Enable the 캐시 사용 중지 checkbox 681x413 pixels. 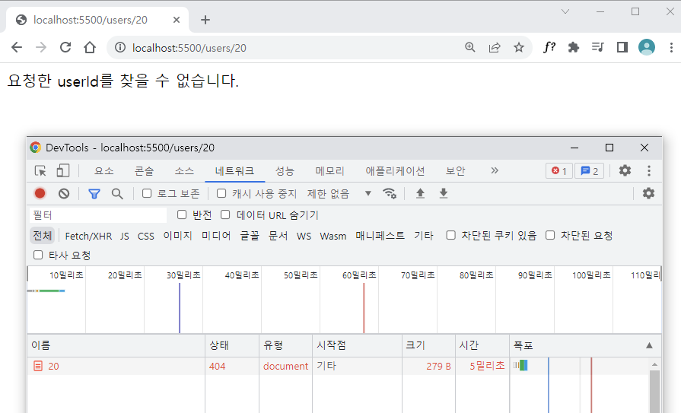pyautogui.click(x=221, y=193)
